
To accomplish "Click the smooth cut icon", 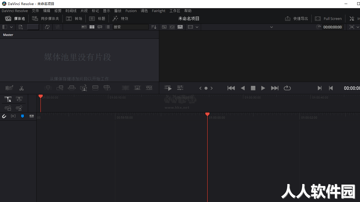I will point(149,88).
